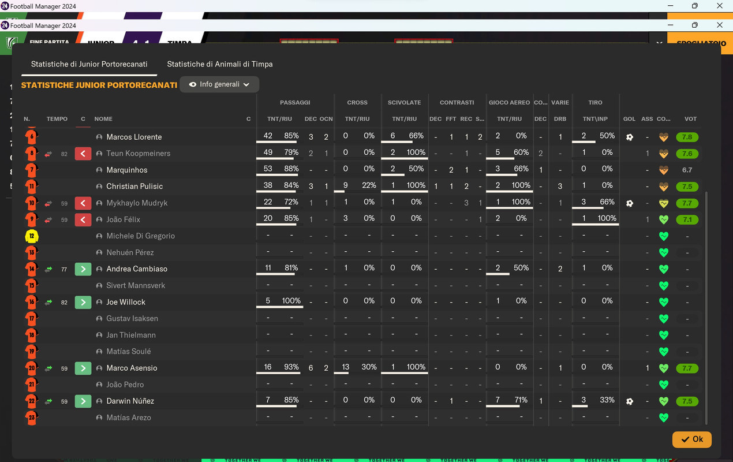The image size is (733, 462).
Task: Click the person icon beside Gustav Isaksen
Action: click(x=99, y=318)
